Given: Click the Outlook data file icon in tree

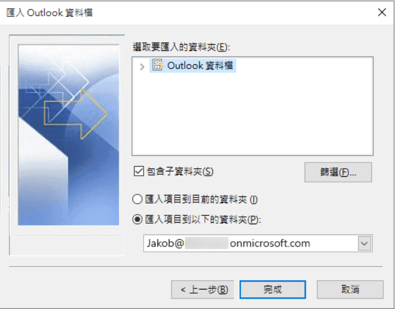Looking at the screenshot, I should click(158, 65).
